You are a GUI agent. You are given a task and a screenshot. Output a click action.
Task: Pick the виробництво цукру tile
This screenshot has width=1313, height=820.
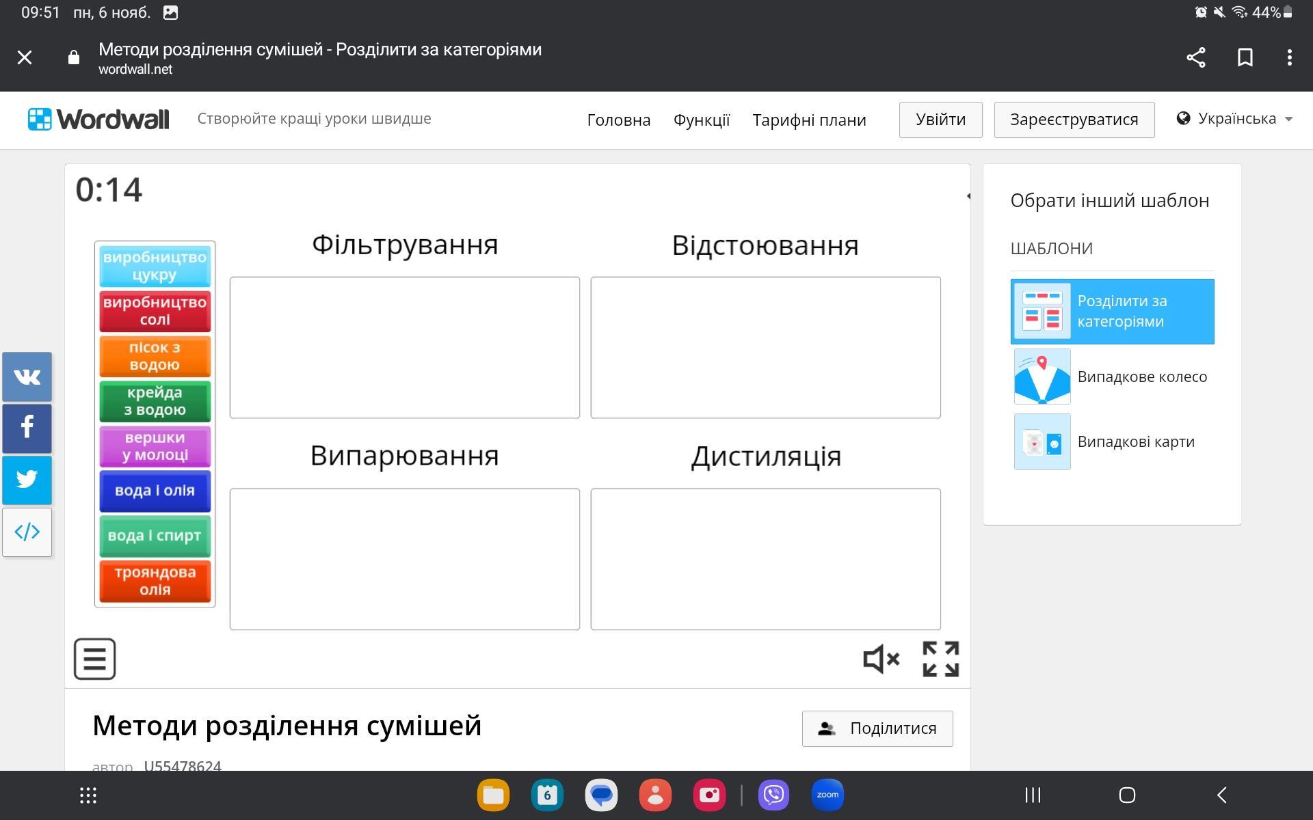tap(155, 266)
